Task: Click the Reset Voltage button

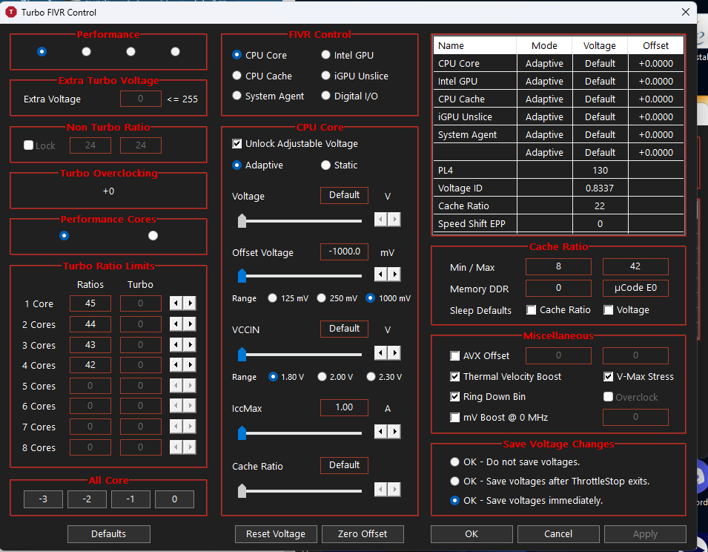Action: 276,534
